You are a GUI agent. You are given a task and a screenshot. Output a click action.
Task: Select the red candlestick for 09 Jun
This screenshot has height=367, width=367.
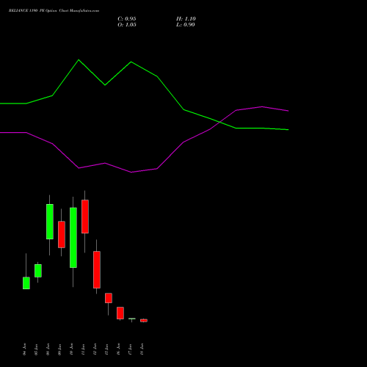tap(62, 234)
